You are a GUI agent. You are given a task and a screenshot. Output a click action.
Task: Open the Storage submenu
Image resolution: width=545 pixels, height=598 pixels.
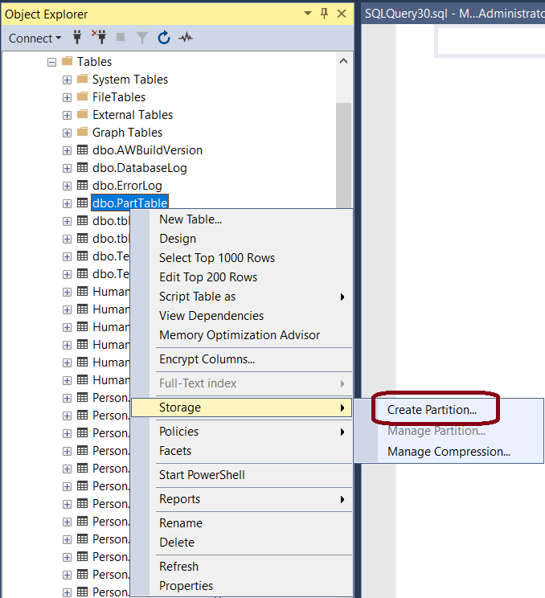[x=241, y=408]
